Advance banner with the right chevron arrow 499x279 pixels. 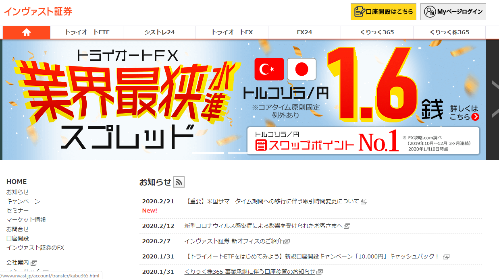(495, 99)
